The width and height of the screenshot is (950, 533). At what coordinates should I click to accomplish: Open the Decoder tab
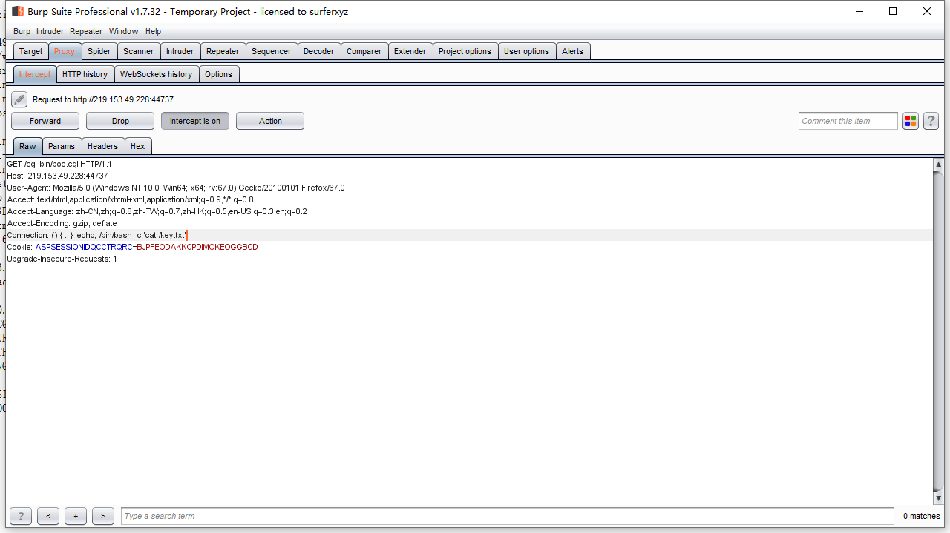[x=319, y=51]
